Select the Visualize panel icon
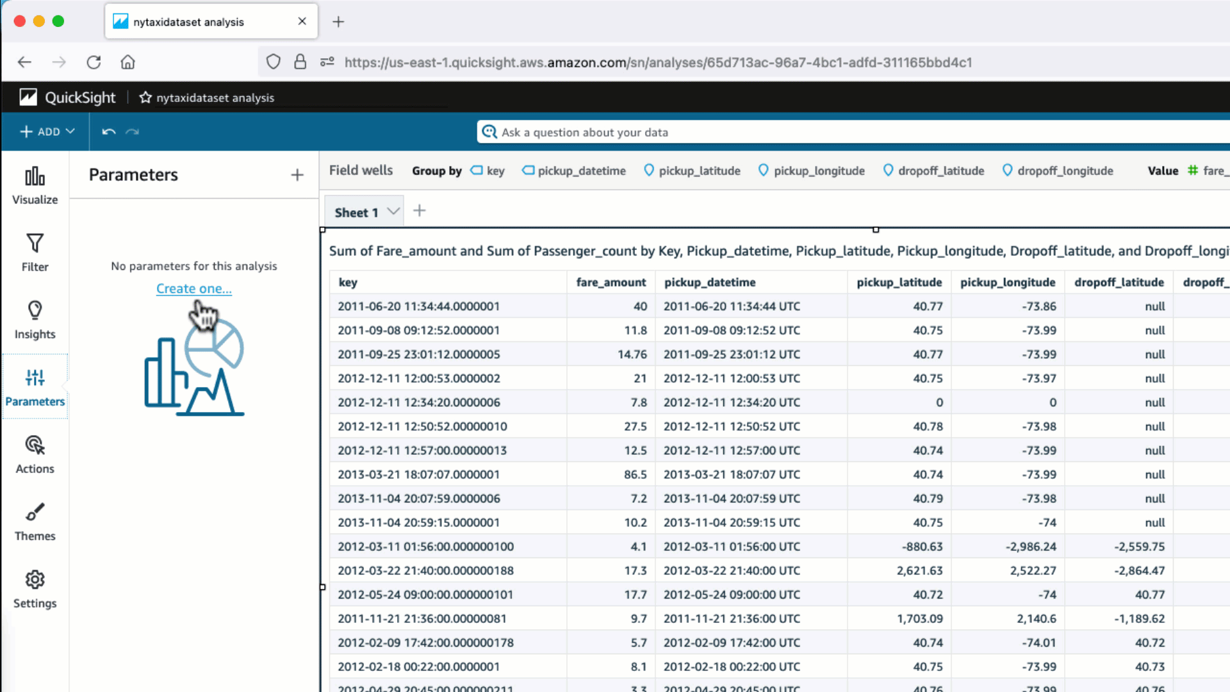This screenshot has height=692, width=1230. tap(35, 185)
